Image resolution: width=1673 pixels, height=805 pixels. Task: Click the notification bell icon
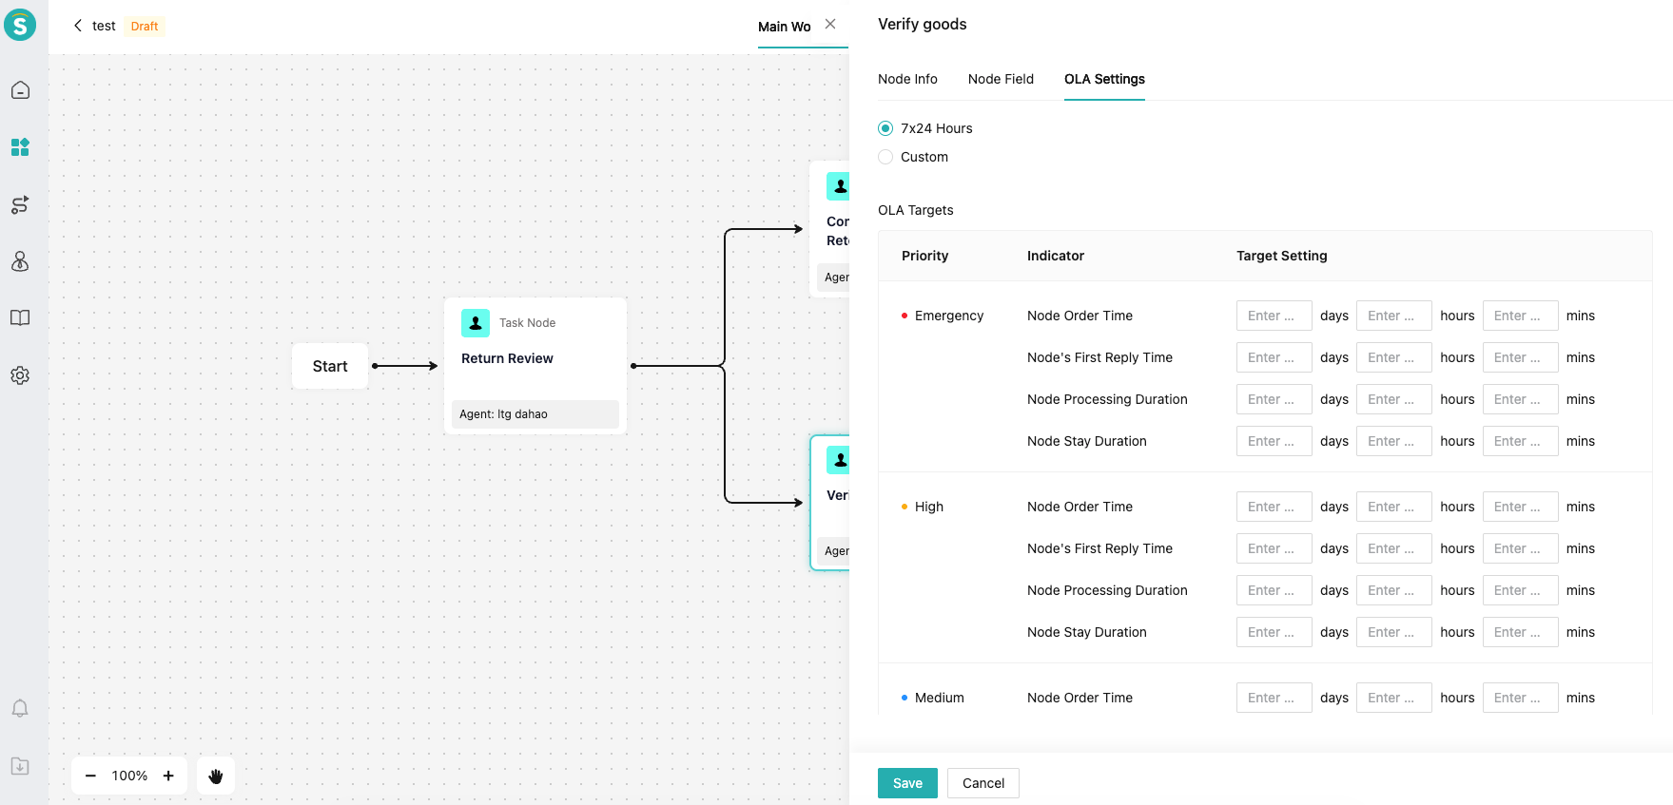(x=20, y=708)
